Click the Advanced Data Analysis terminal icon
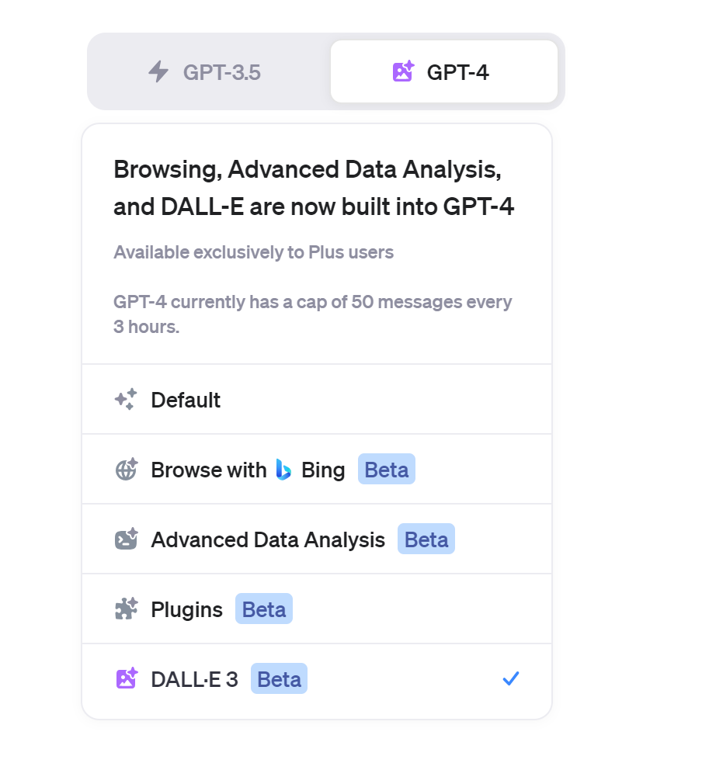The width and height of the screenshot is (709, 770). [x=126, y=539]
